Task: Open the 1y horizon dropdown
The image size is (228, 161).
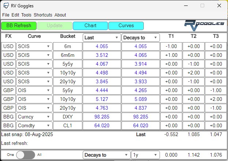Action: coord(145,155)
